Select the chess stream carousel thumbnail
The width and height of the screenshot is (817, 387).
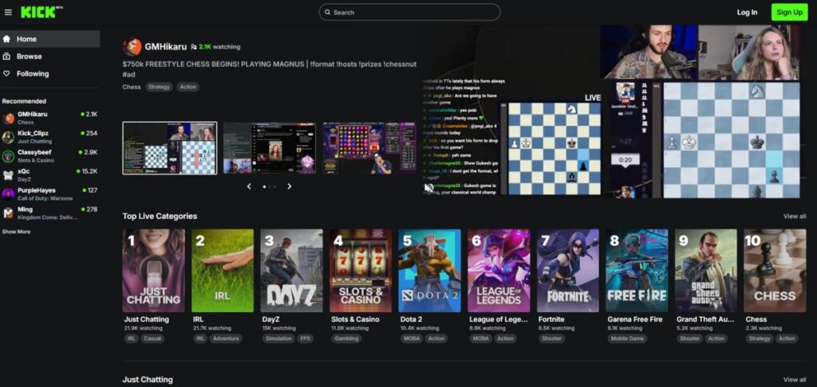(x=170, y=148)
